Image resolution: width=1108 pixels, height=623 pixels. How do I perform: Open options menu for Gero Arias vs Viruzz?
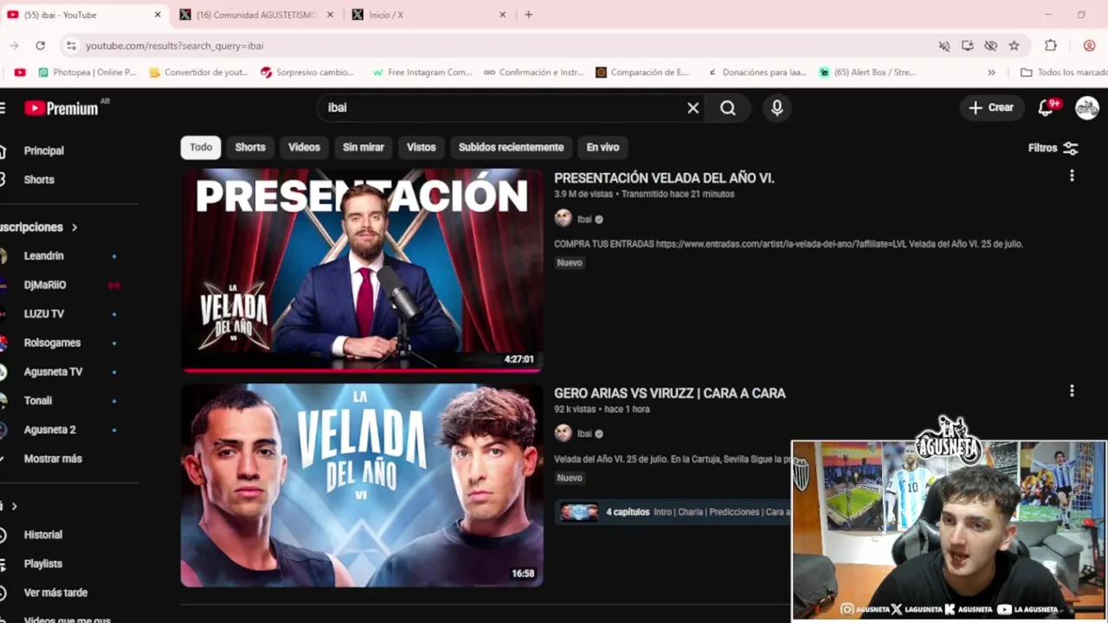[x=1072, y=391]
